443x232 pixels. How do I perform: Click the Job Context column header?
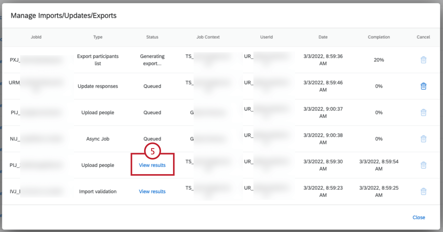click(x=208, y=37)
